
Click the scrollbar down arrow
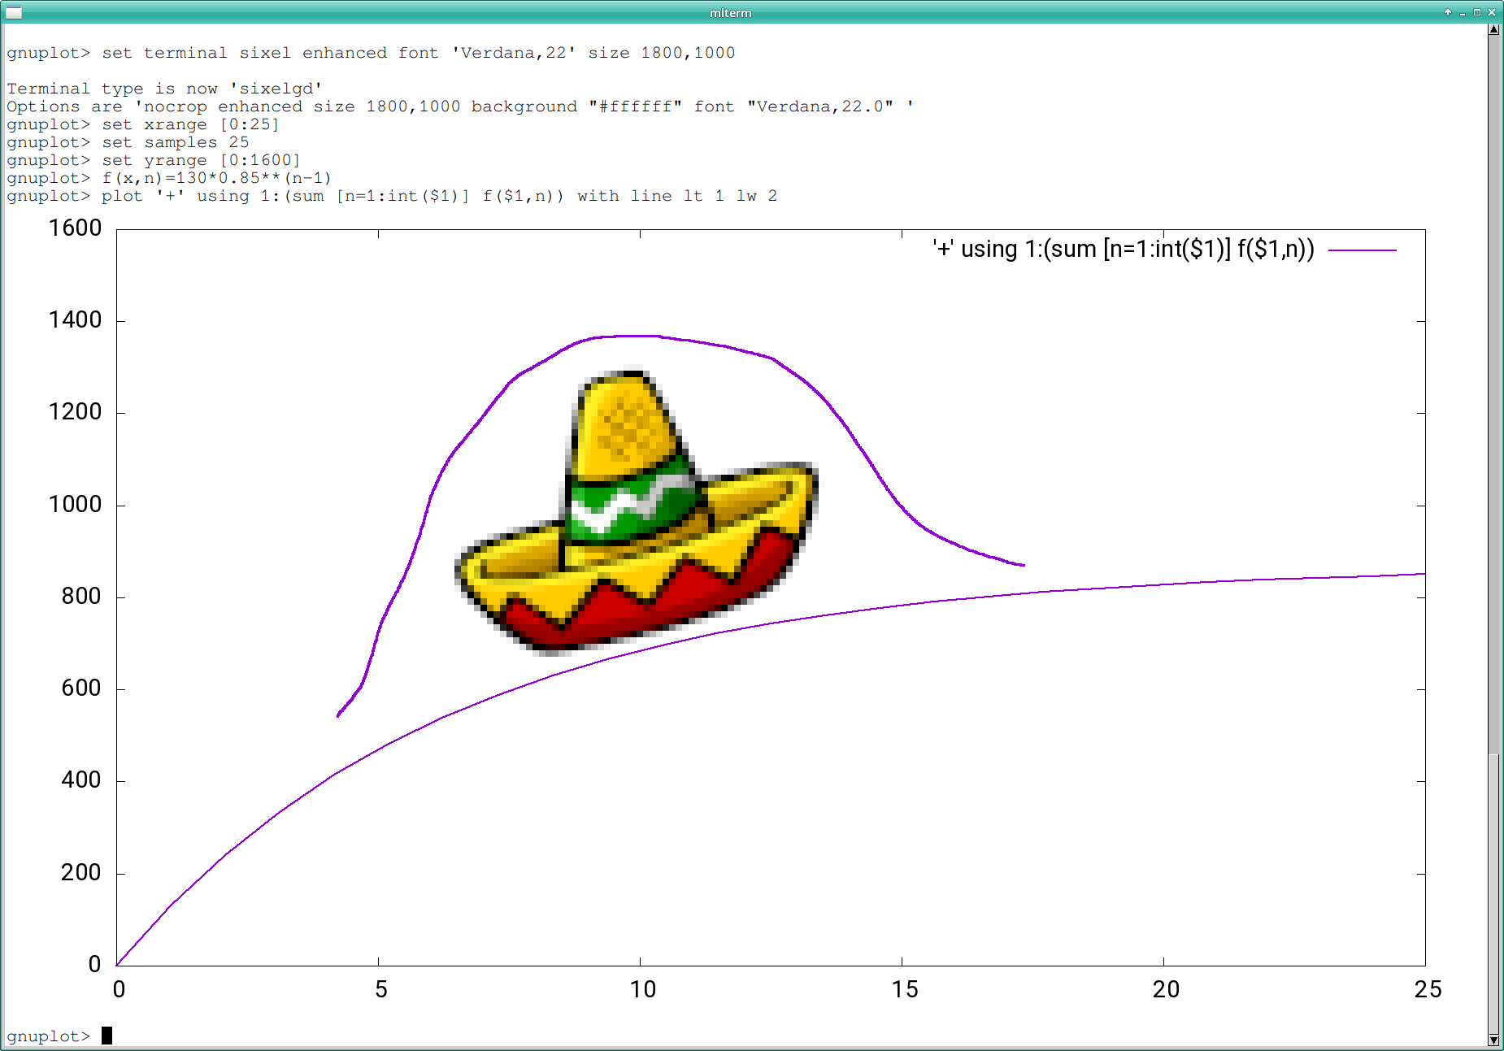[x=1494, y=1040]
